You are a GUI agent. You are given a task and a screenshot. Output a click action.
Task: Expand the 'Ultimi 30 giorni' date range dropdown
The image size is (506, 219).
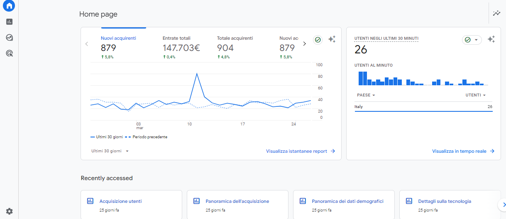pos(110,151)
